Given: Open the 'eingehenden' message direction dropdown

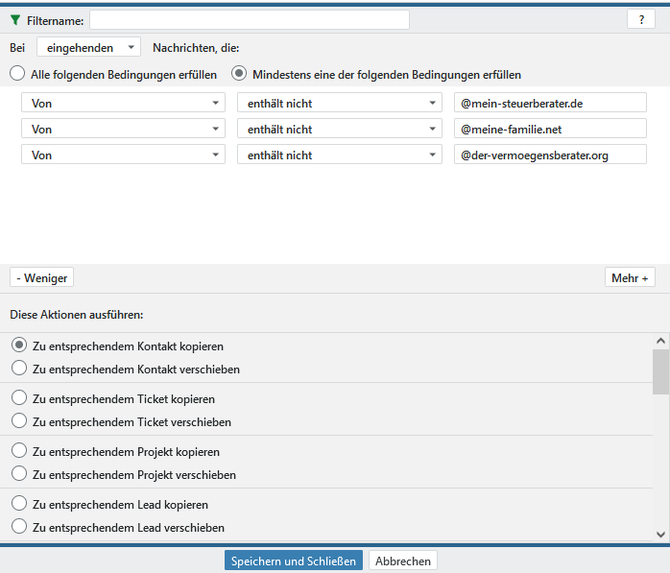Looking at the screenshot, I should click(88, 47).
